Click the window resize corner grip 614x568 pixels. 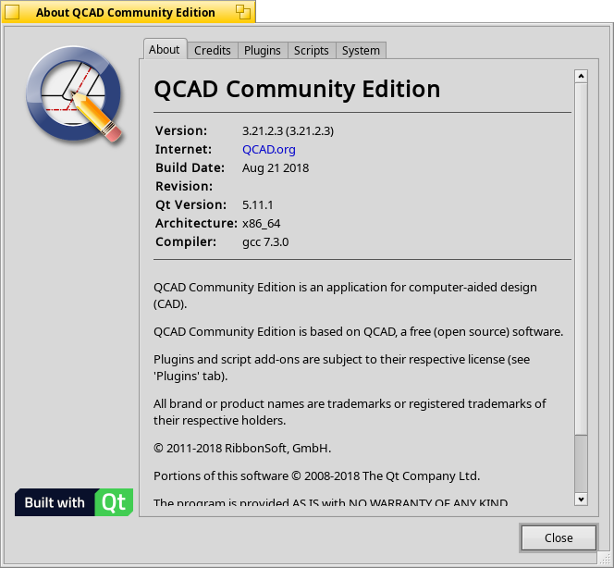click(x=605, y=559)
